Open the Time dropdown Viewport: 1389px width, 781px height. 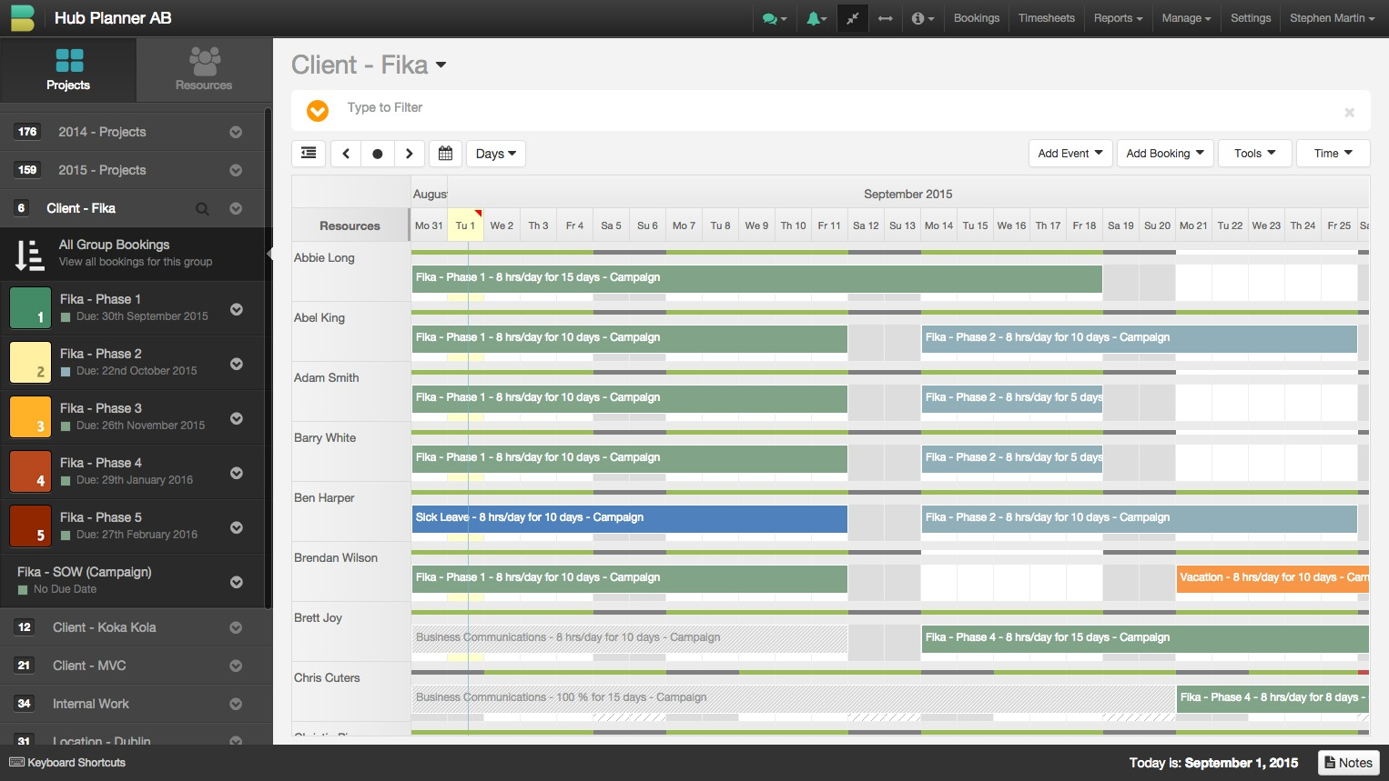(x=1333, y=154)
